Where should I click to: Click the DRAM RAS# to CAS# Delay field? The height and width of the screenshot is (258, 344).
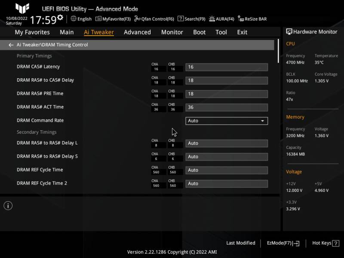click(227, 80)
